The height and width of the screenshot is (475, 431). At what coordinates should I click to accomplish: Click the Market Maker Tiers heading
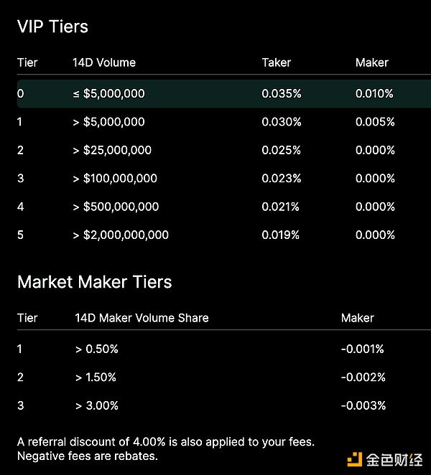(x=94, y=281)
